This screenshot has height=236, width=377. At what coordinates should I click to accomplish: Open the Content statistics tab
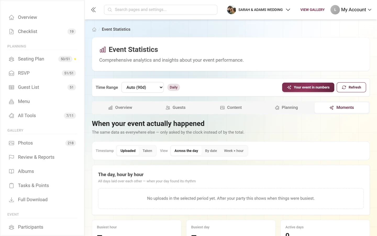(231, 108)
